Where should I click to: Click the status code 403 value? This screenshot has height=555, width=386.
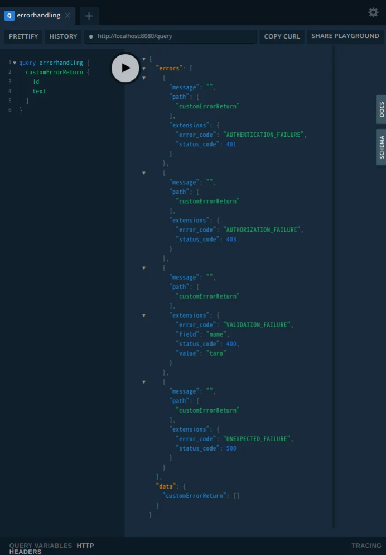tap(231, 240)
